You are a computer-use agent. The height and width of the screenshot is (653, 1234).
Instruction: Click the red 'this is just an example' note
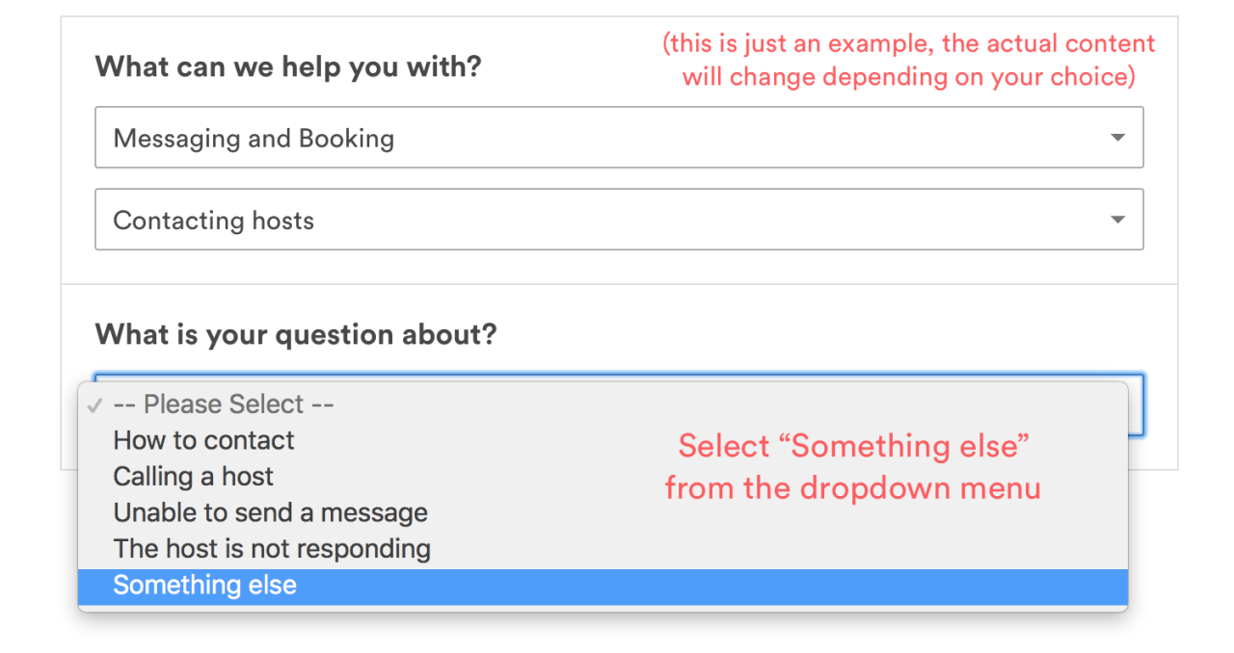[908, 44]
